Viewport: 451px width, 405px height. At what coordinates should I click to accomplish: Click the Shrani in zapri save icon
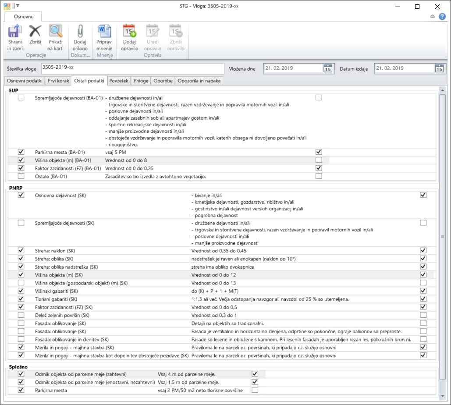pos(14,31)
